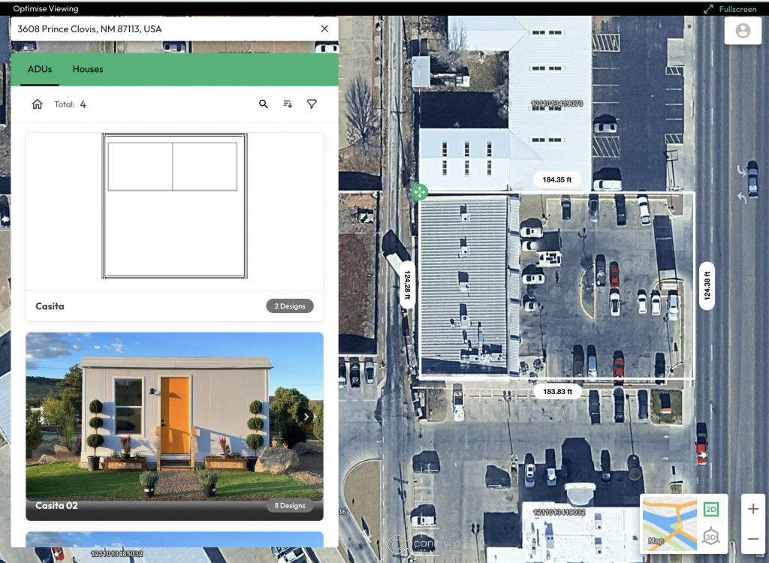Switch to 3D view mode
The width and height of the screenshot is (769, 563).
(710, 537)
